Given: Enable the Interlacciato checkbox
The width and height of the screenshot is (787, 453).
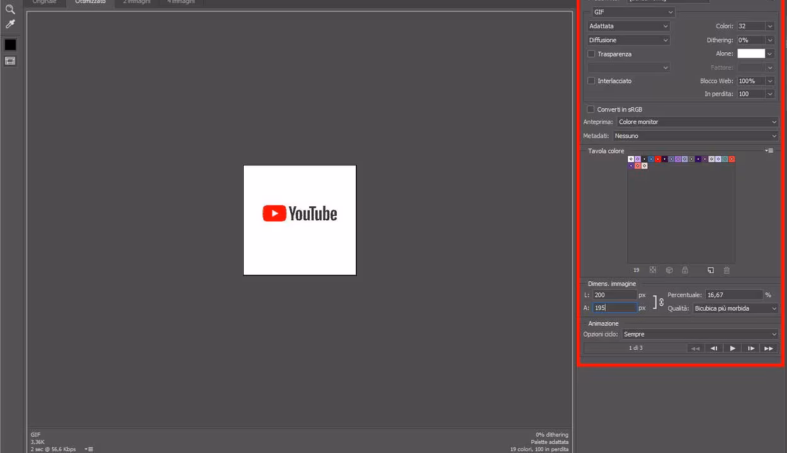Looking at the screenshot, I should (x=591, y=81).
